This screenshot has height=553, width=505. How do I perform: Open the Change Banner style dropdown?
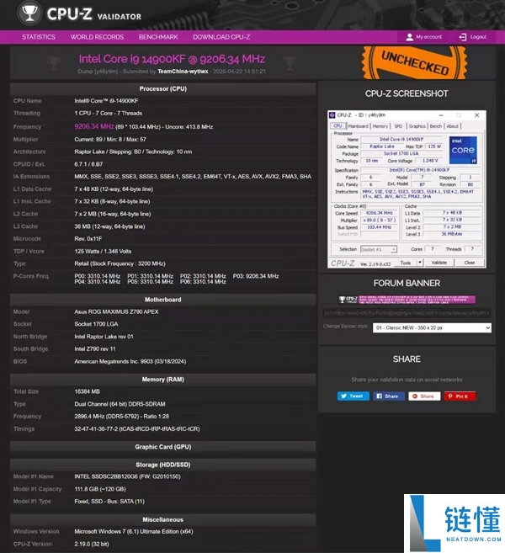(x=432, y=327)
